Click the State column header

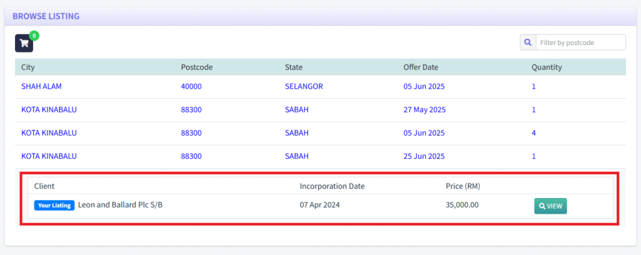294,67
